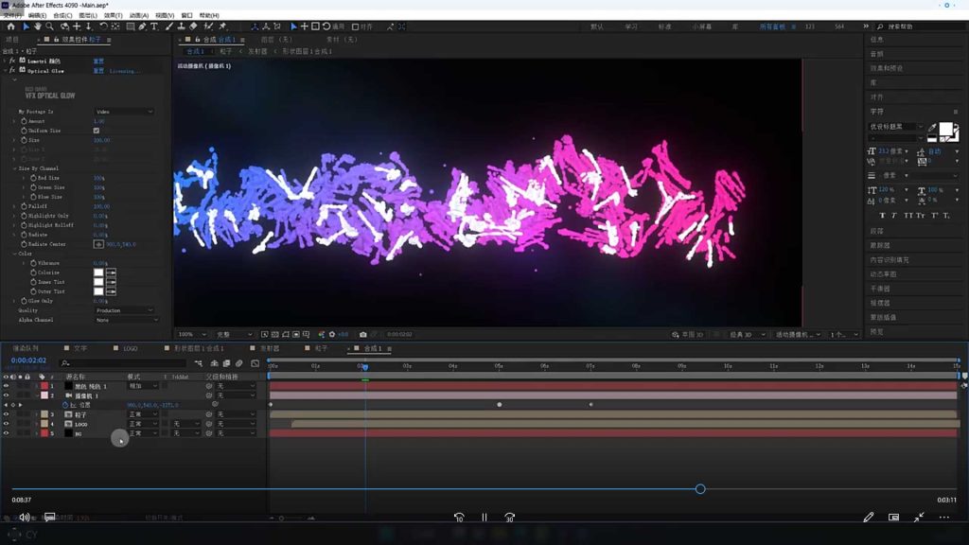
Task: Toggle visibility of the BG layer
Action: coord(6,433)
